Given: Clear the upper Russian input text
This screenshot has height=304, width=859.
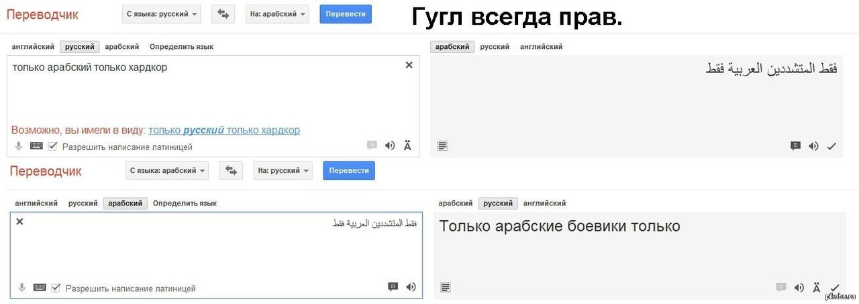Looking at the screenshot, I should tap(409, 65).
